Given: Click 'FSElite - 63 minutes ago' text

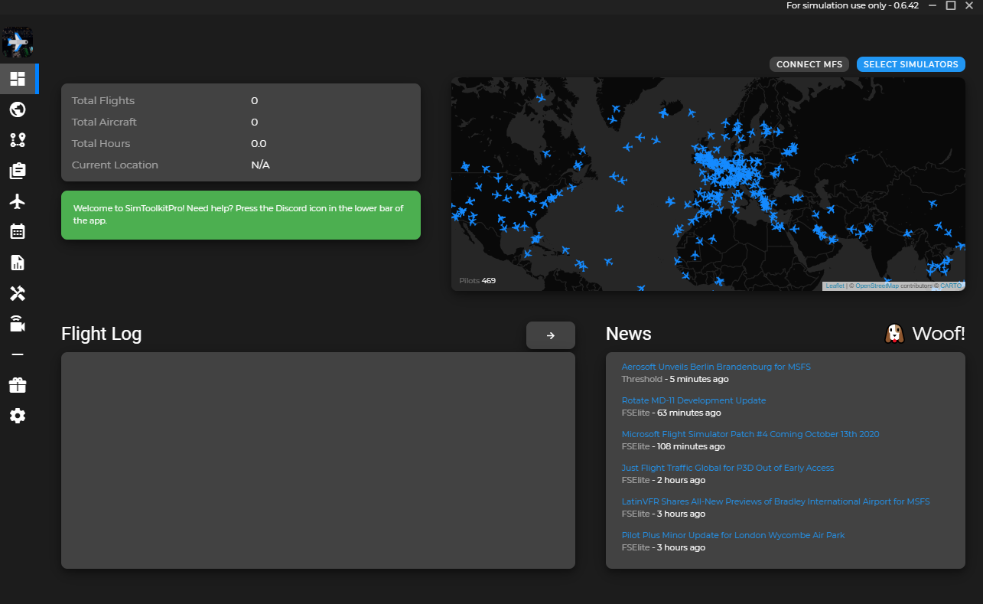Looking at the screenshot, I should (x=671, y=413).
